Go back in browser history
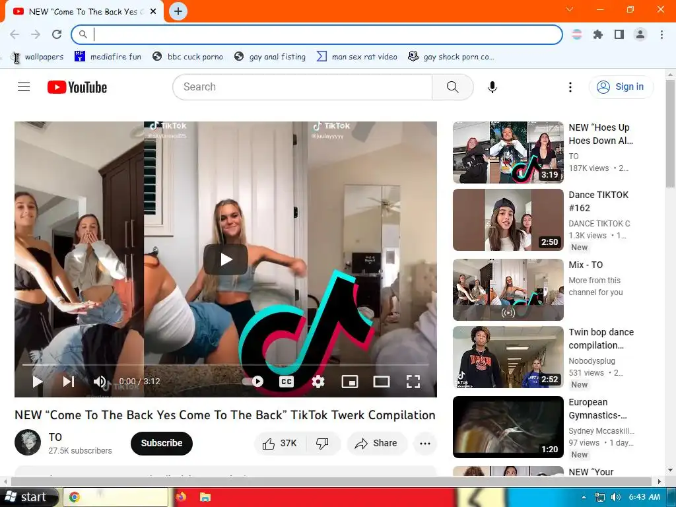The width and height of the screenshot is (676, 507). (15, 34)
